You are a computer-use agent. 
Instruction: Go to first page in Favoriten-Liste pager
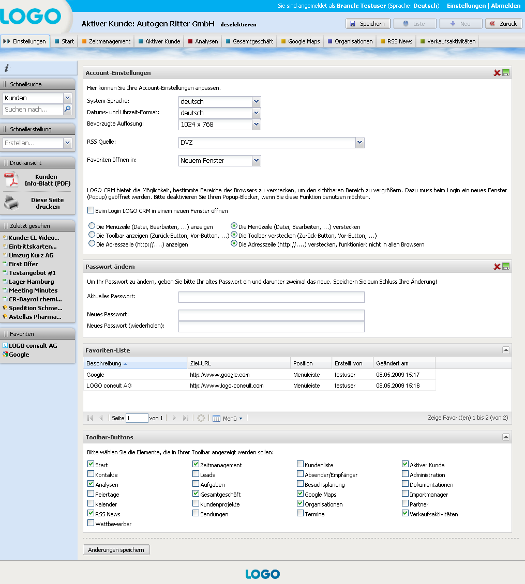click(90, 418)
